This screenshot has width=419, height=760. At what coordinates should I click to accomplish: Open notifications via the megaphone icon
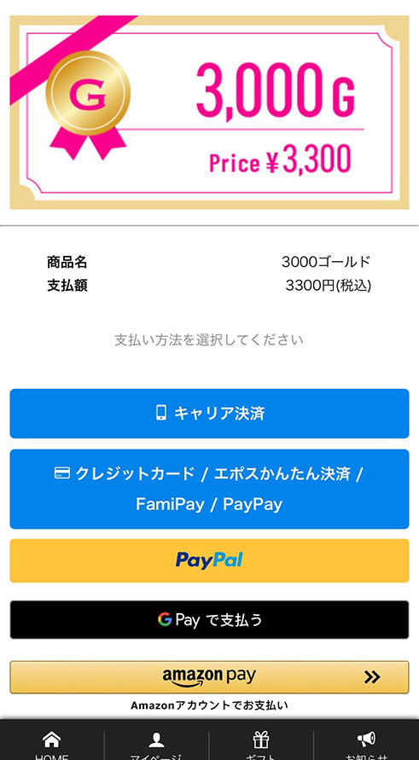pyautogui.click(x=366, y=740)
